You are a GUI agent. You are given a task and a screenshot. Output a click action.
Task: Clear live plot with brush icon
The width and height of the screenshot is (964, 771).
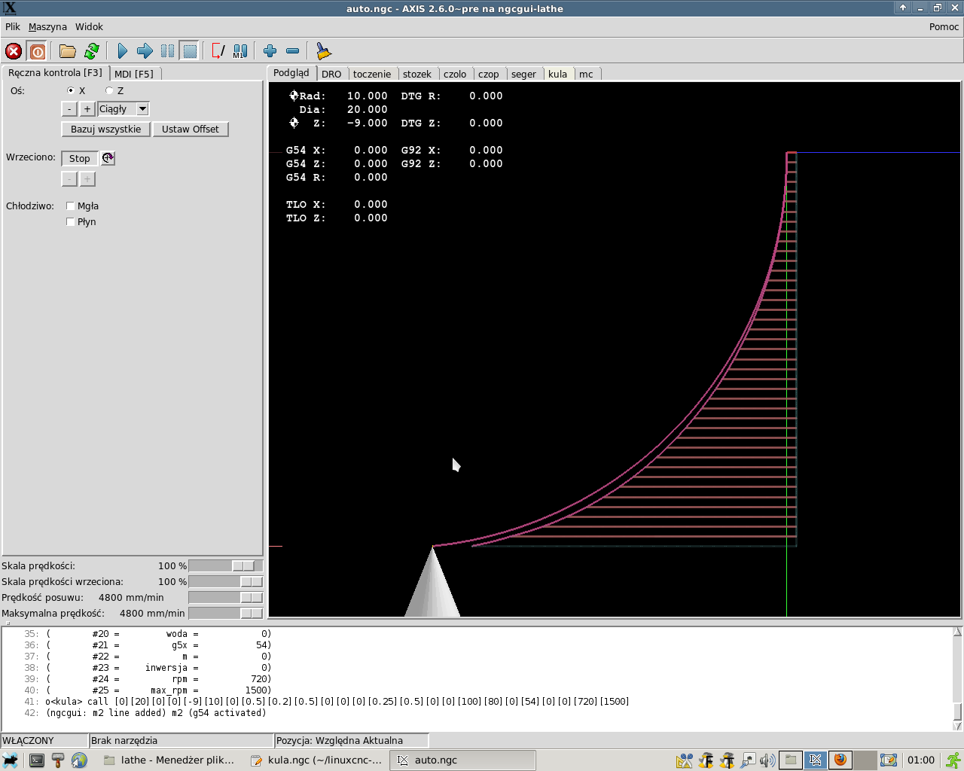pyautogui.click(x=323, y=51)
